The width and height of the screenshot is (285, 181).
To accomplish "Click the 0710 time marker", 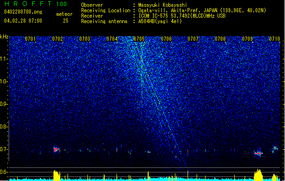I will pyautogui.click(x=275, y=39).
